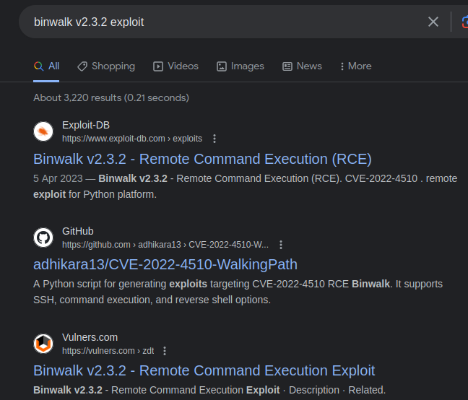This screenshot has height=400, width=468.
Task: Click the GitHub octocat favicon
Action: (x=43, y=238)
